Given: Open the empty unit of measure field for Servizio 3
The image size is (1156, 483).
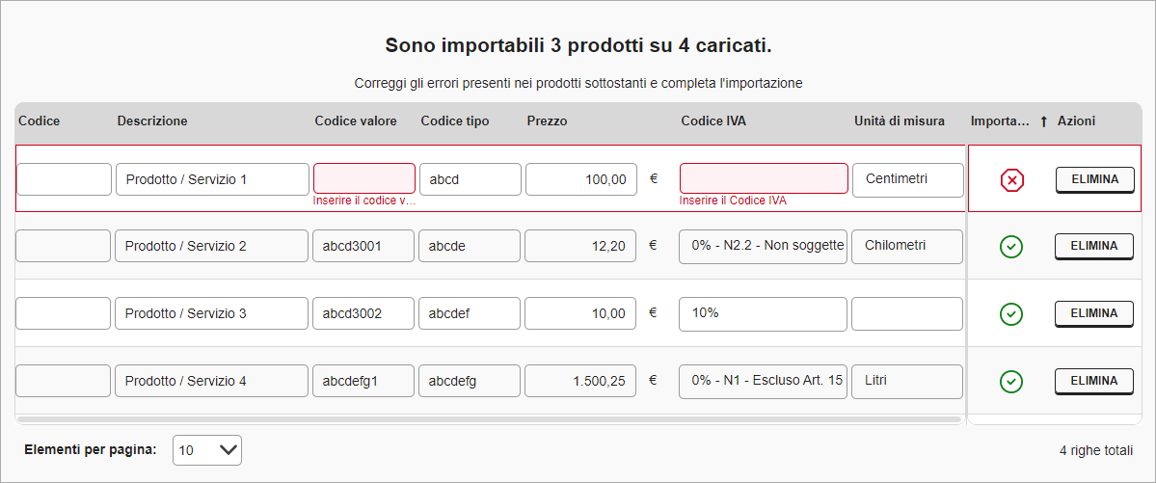Looking at the screenshot, I should pyautogui.click(x=907, y=313).
